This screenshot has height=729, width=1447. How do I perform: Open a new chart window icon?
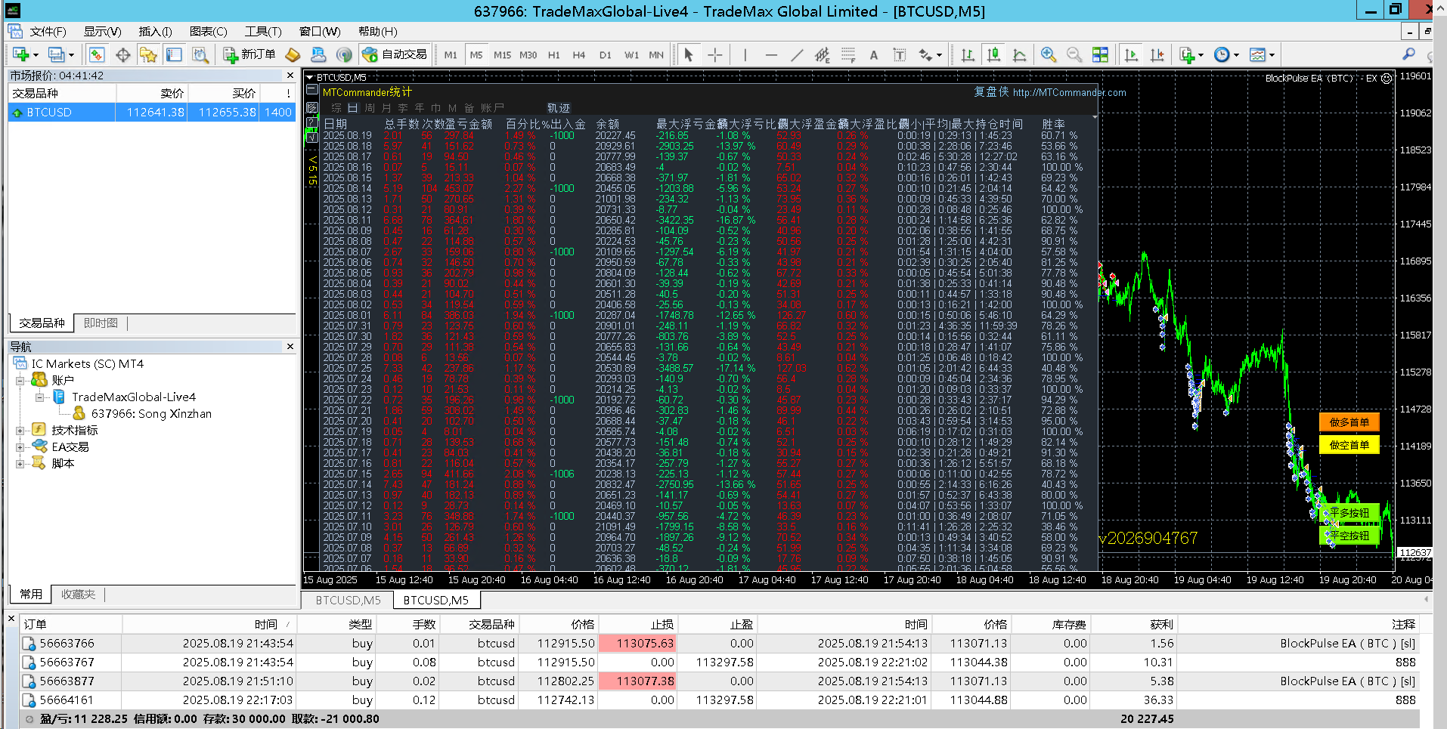(x=20, y=54)
